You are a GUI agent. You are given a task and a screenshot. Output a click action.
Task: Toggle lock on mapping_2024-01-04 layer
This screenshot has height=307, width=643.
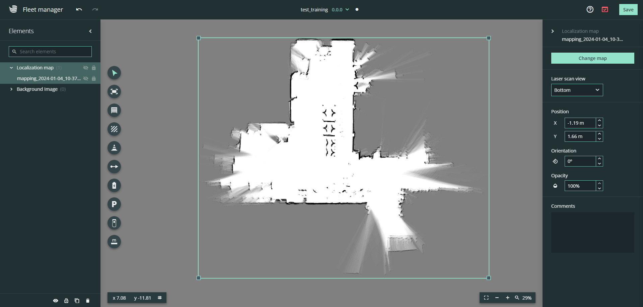[x=94, y=78]
